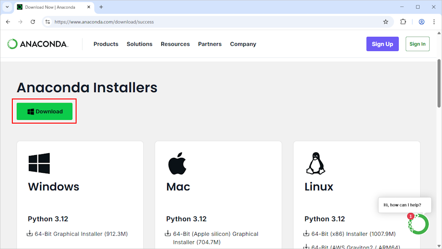Open Chrome three-dot menu
This screenshot has height=249, width=442.
[x=434, y=22]
